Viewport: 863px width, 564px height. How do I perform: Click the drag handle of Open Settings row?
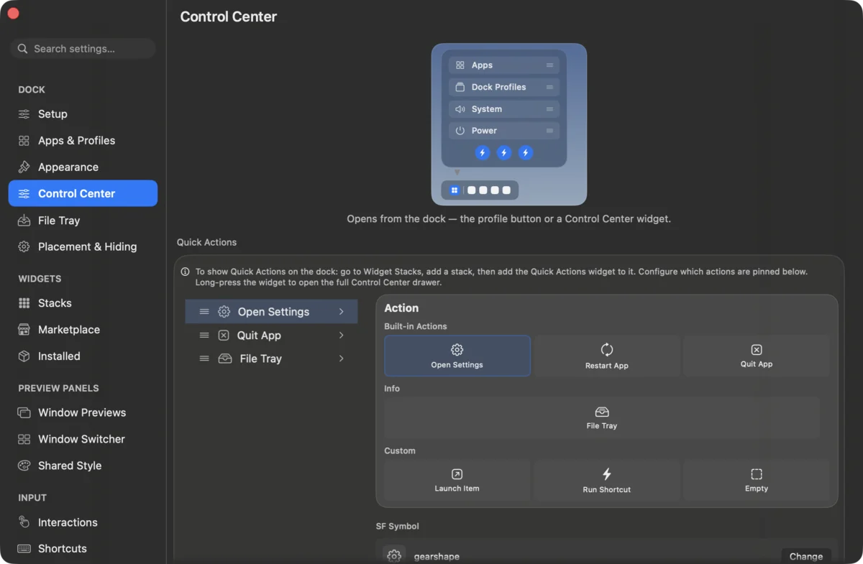click(204, 312)
